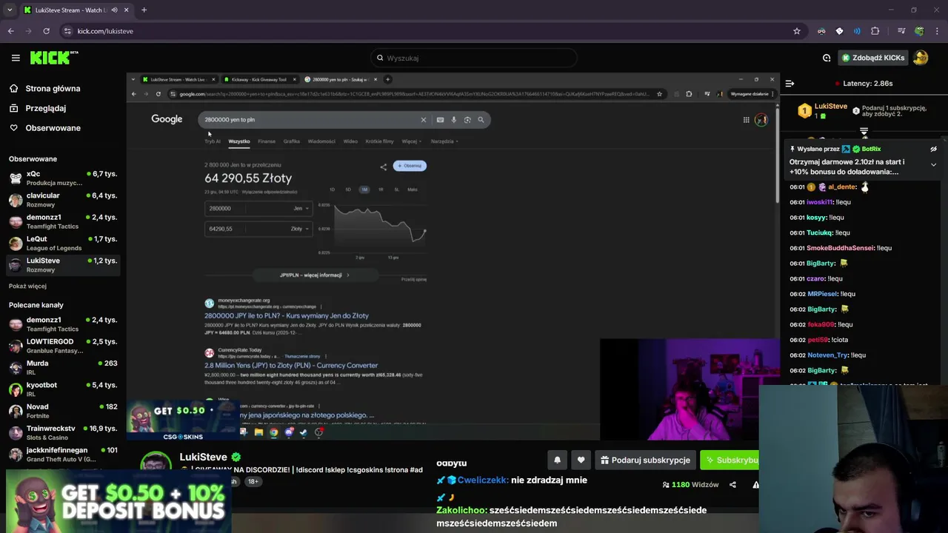Open the LeQut League of Legends channel

point(63,243)
